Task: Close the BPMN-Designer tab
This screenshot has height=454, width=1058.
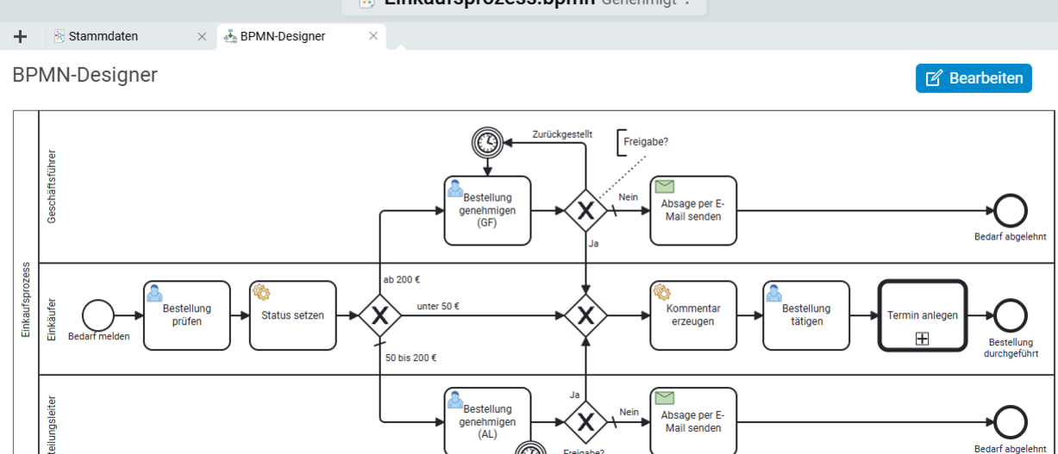Action: tap(373, 36)
